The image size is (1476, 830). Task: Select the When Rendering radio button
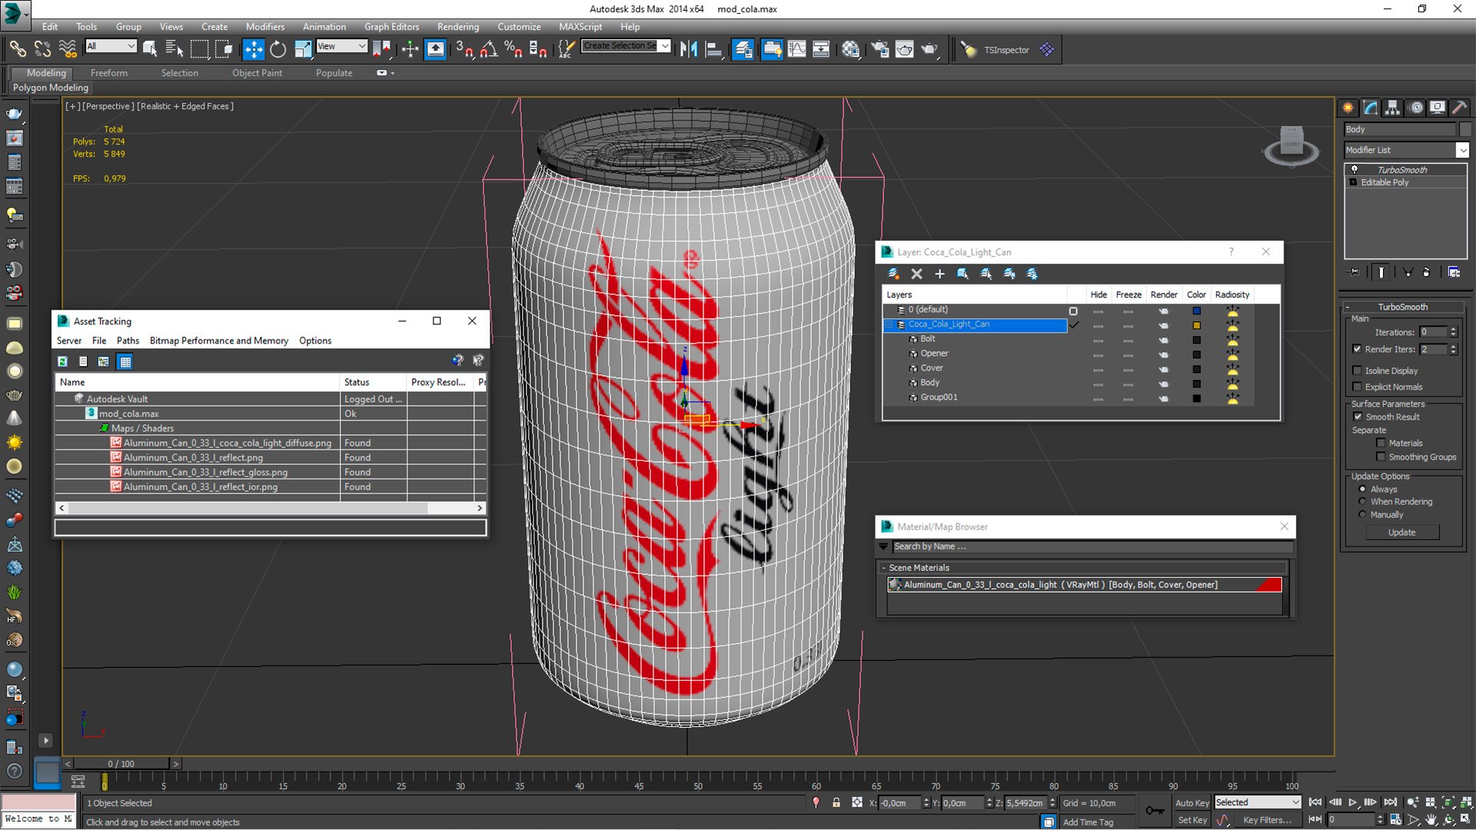[x=1363, y=502]
